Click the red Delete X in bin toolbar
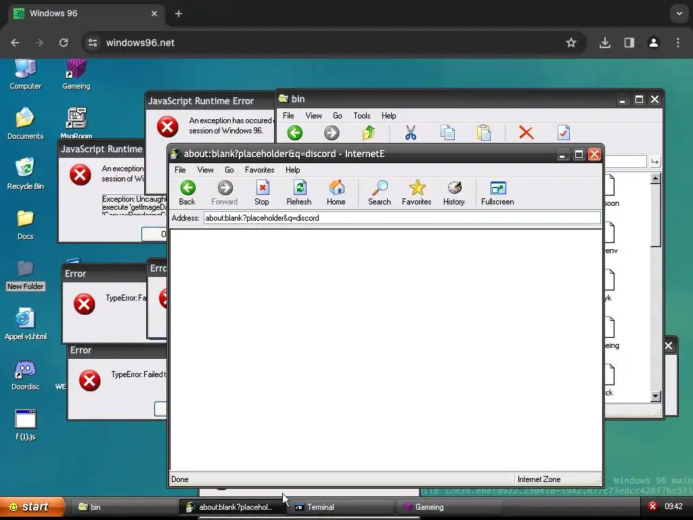 (x=526, y=133)
